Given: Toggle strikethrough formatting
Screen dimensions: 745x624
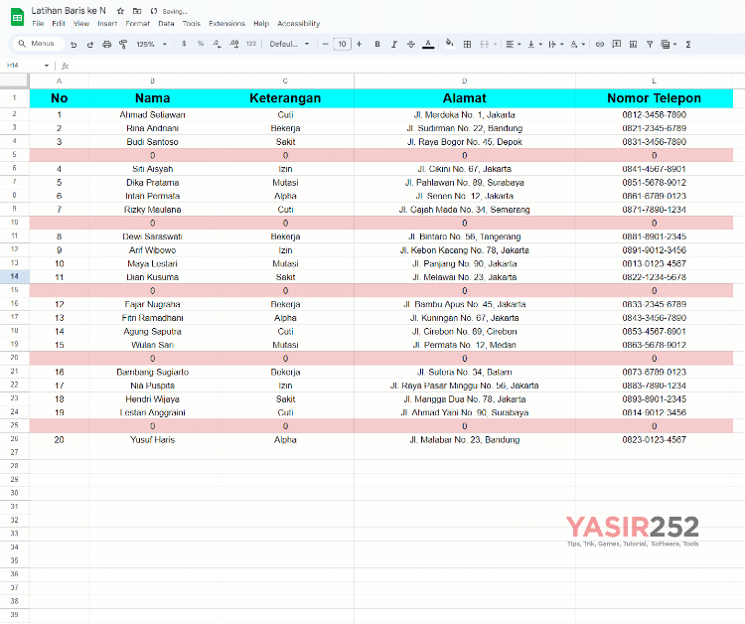Looking at the screenshot, I should pos(411,44).
